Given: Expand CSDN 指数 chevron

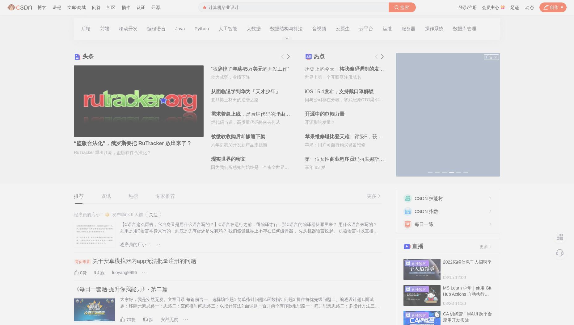Looking at the screenshot, I should tap(490, 211).
